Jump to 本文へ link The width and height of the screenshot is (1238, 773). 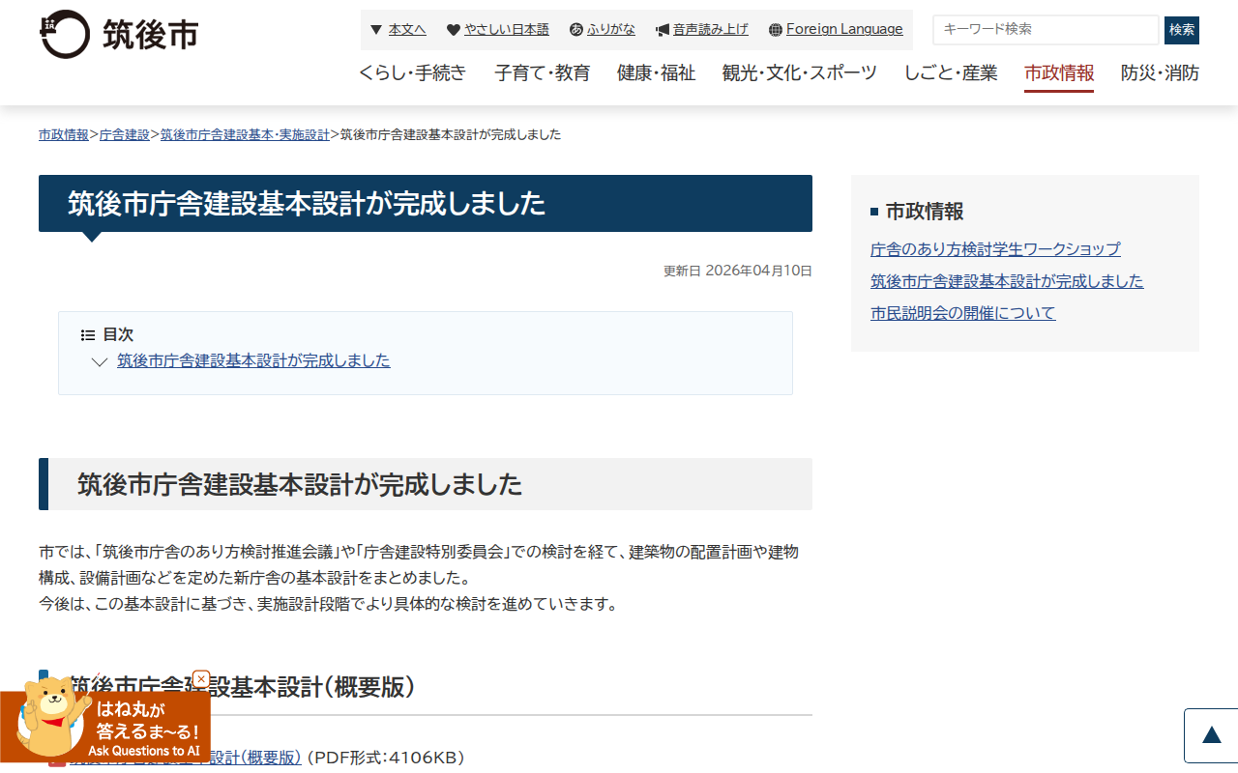coord(407,30)
